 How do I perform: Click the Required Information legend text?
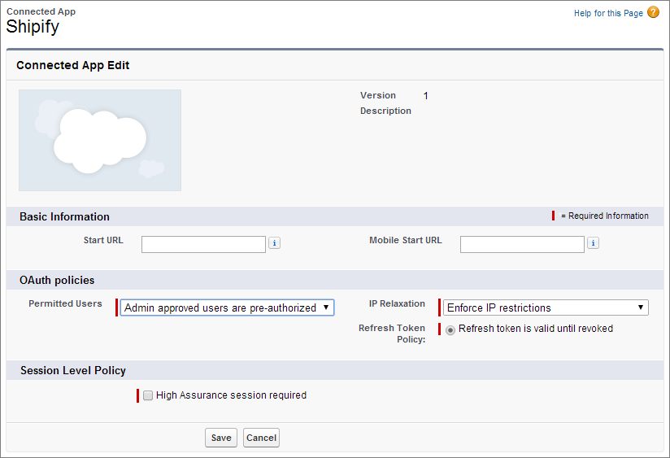(x=605, y=216)
